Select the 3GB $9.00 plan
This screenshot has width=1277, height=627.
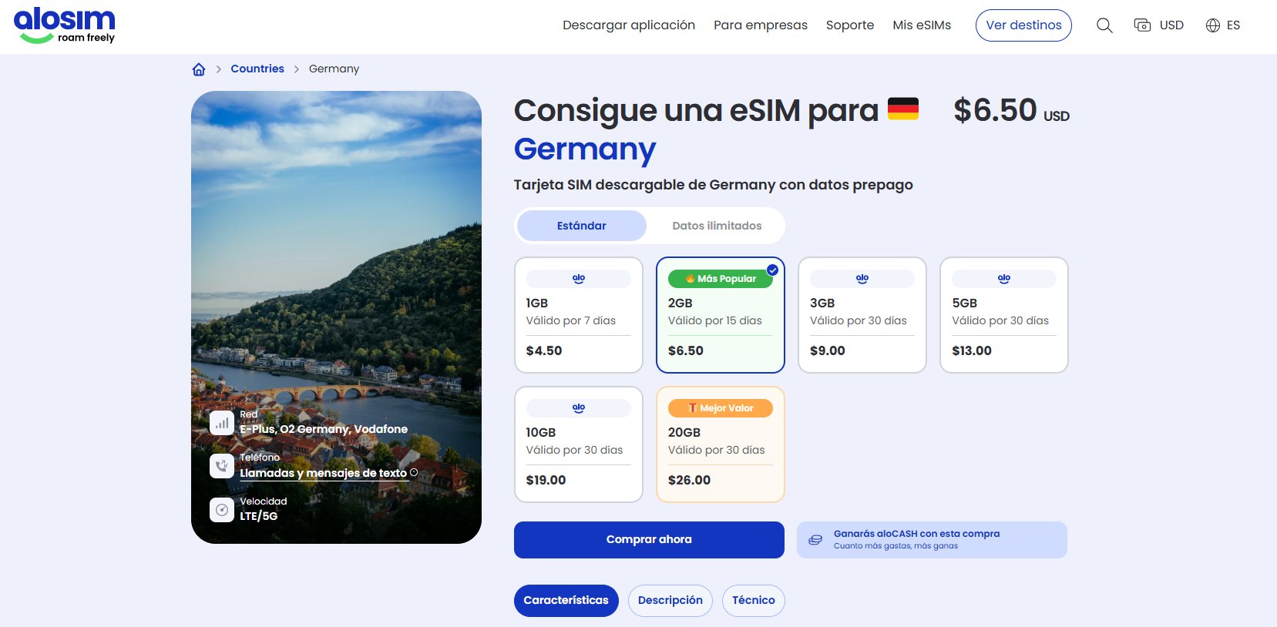point(862,315)
